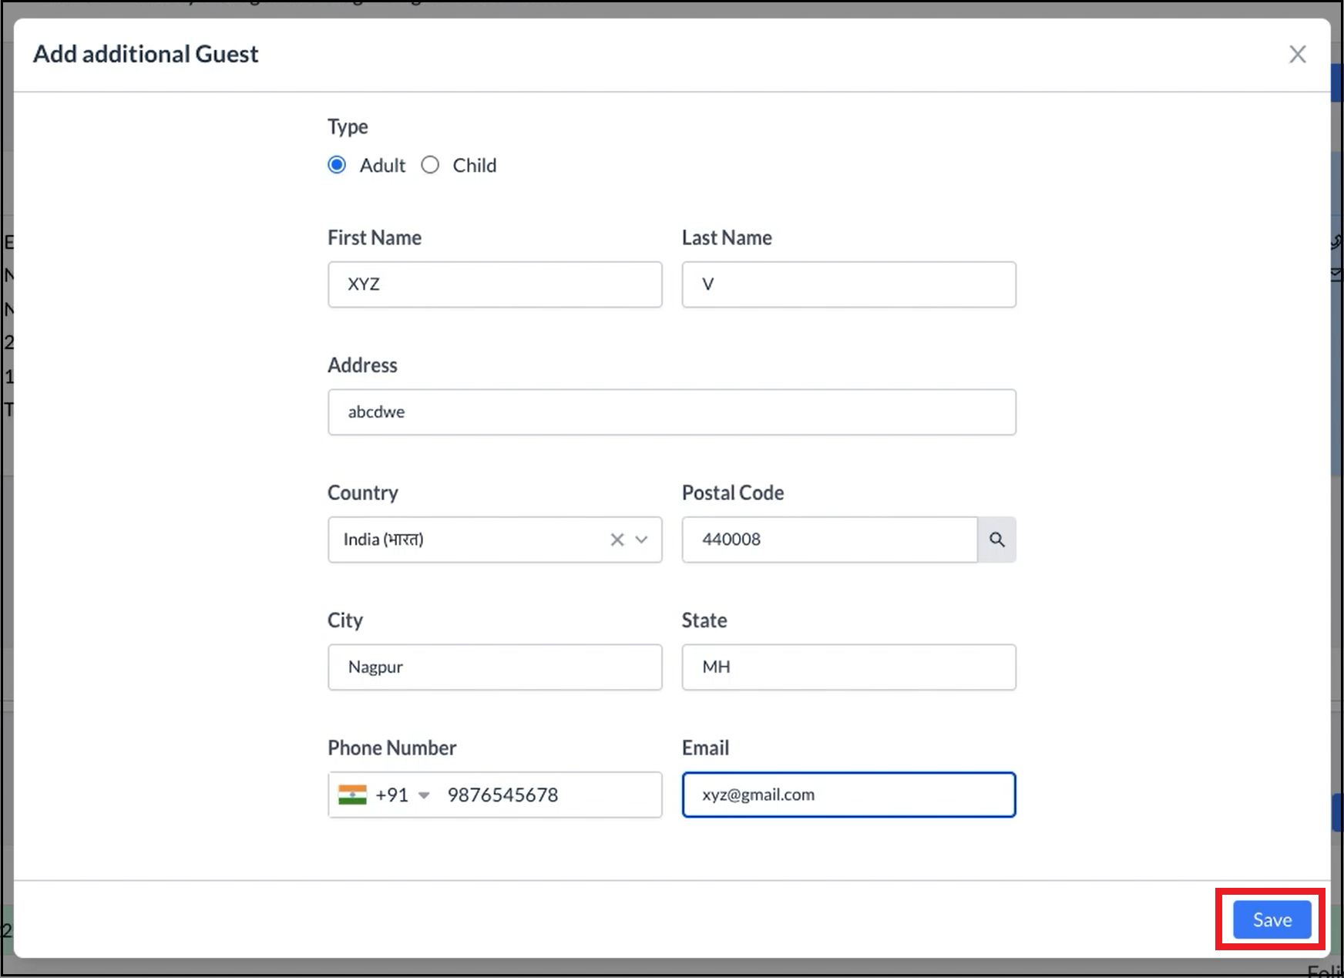The image size is (1344, 978).
Task: Click the Address field containing abcdwe
Action: [x=672, y=412]
